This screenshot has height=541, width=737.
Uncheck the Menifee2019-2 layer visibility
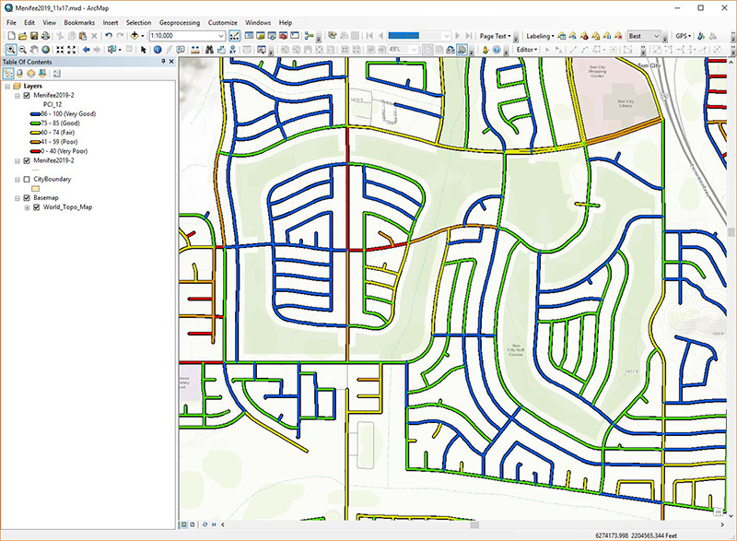tap(26, 95)
